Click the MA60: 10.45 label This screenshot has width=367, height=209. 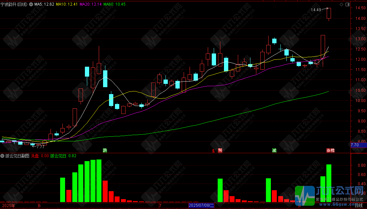tap(114, 4)
